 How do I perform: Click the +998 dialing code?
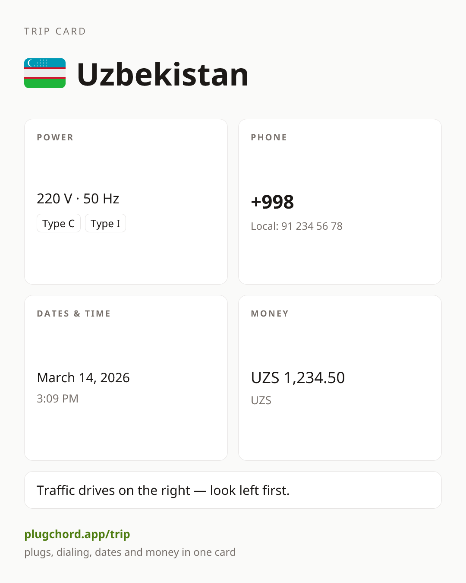tap(272, 202)
